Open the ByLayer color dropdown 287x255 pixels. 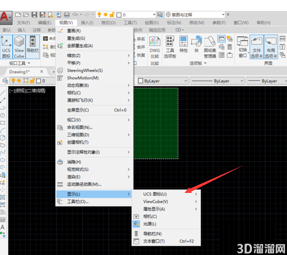[186, 81]
